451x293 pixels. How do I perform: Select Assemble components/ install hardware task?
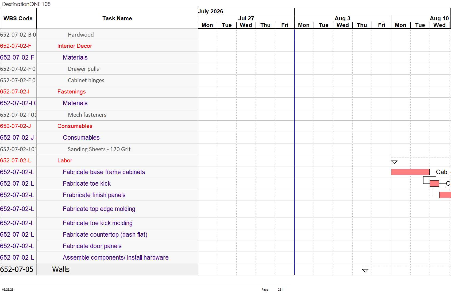[x=116, y=257]
